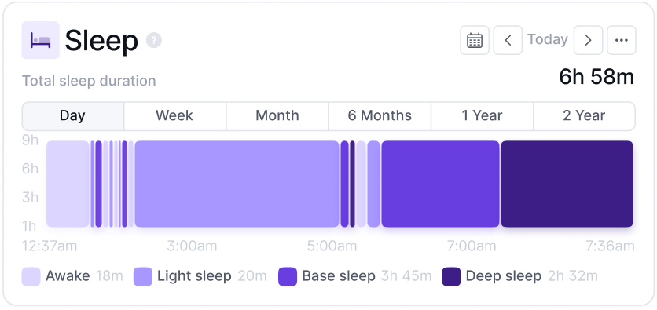Select the 2 Year tab
The width and height of the screenshot is (657, 310).
(584, 116)
